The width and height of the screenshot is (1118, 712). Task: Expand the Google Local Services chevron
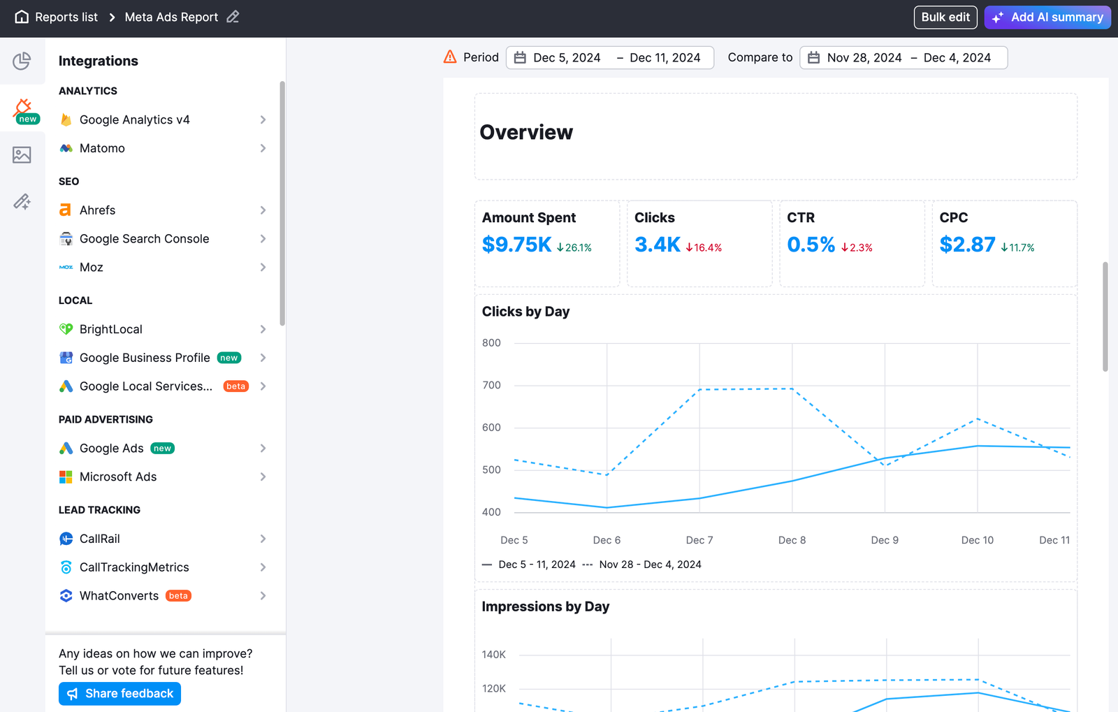click(x=263, y=386)
